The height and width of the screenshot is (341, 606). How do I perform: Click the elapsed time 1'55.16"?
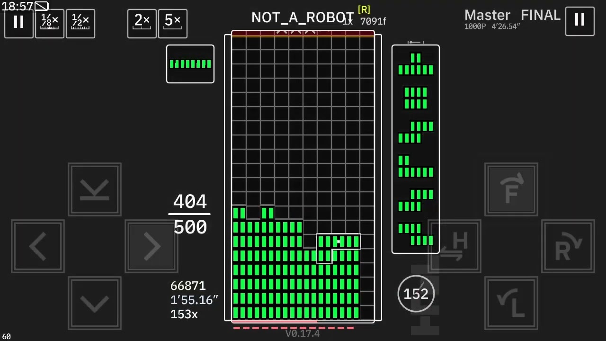(x=194, y=300)
